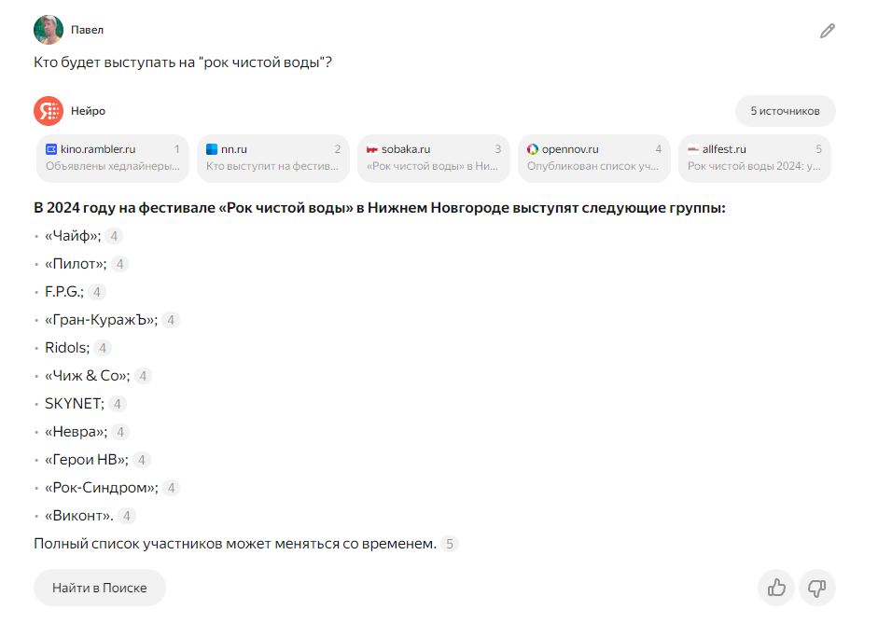892x638 pixels.
Task: Click the pencil edit question icon
Action: pos(827,31)
